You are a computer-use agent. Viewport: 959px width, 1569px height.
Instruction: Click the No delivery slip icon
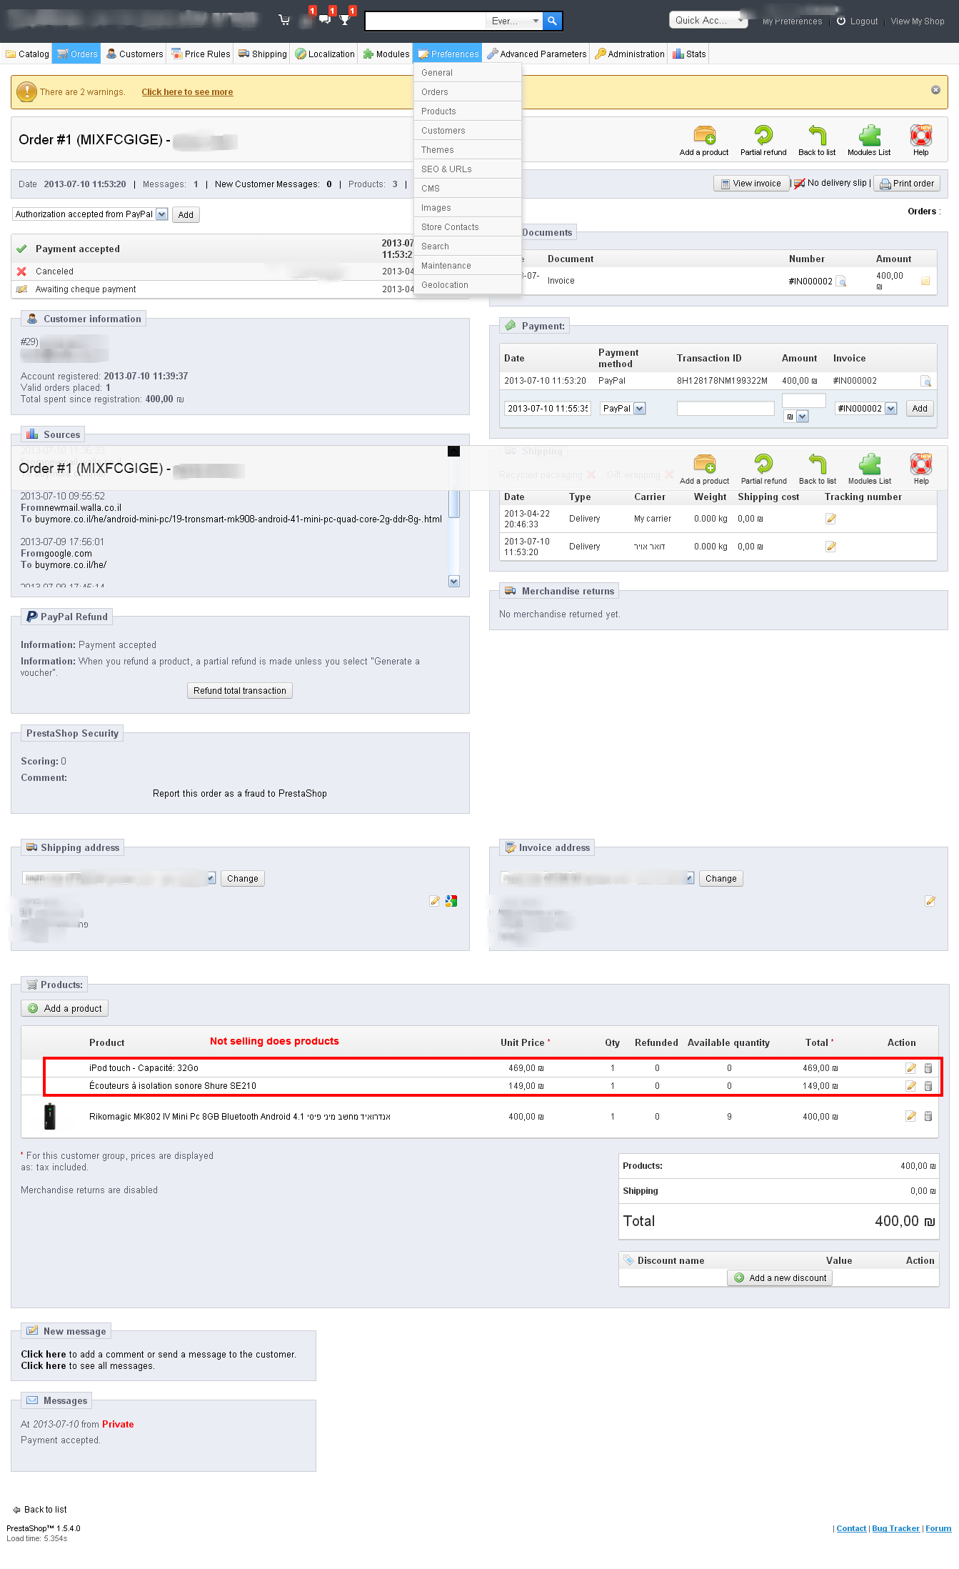(800, 184)
